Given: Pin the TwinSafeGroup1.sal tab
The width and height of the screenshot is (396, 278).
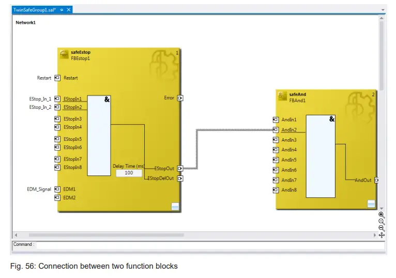Looking at the screenshot, I should tap(62, 10).
